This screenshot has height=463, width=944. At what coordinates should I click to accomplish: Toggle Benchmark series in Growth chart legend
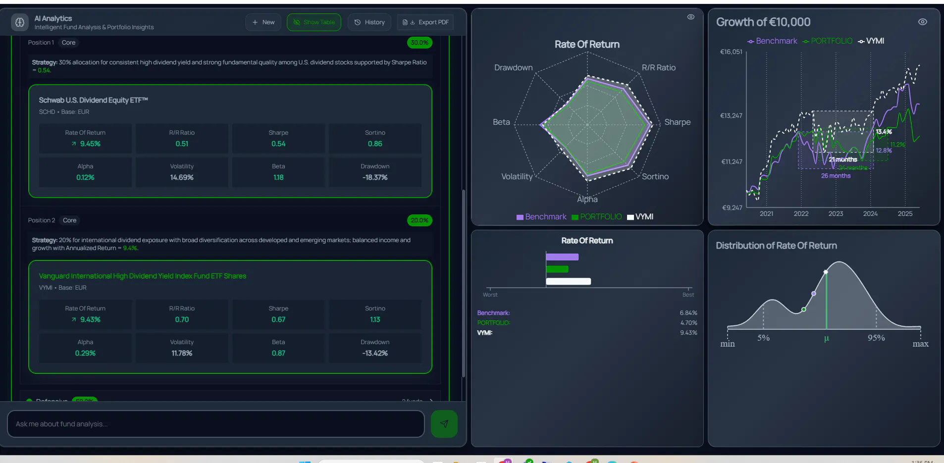(x=772, y=41)
